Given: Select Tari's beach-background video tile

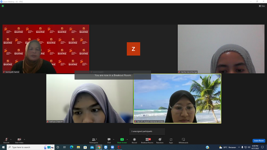Looking at the screenshot, I should coord(177,98).
